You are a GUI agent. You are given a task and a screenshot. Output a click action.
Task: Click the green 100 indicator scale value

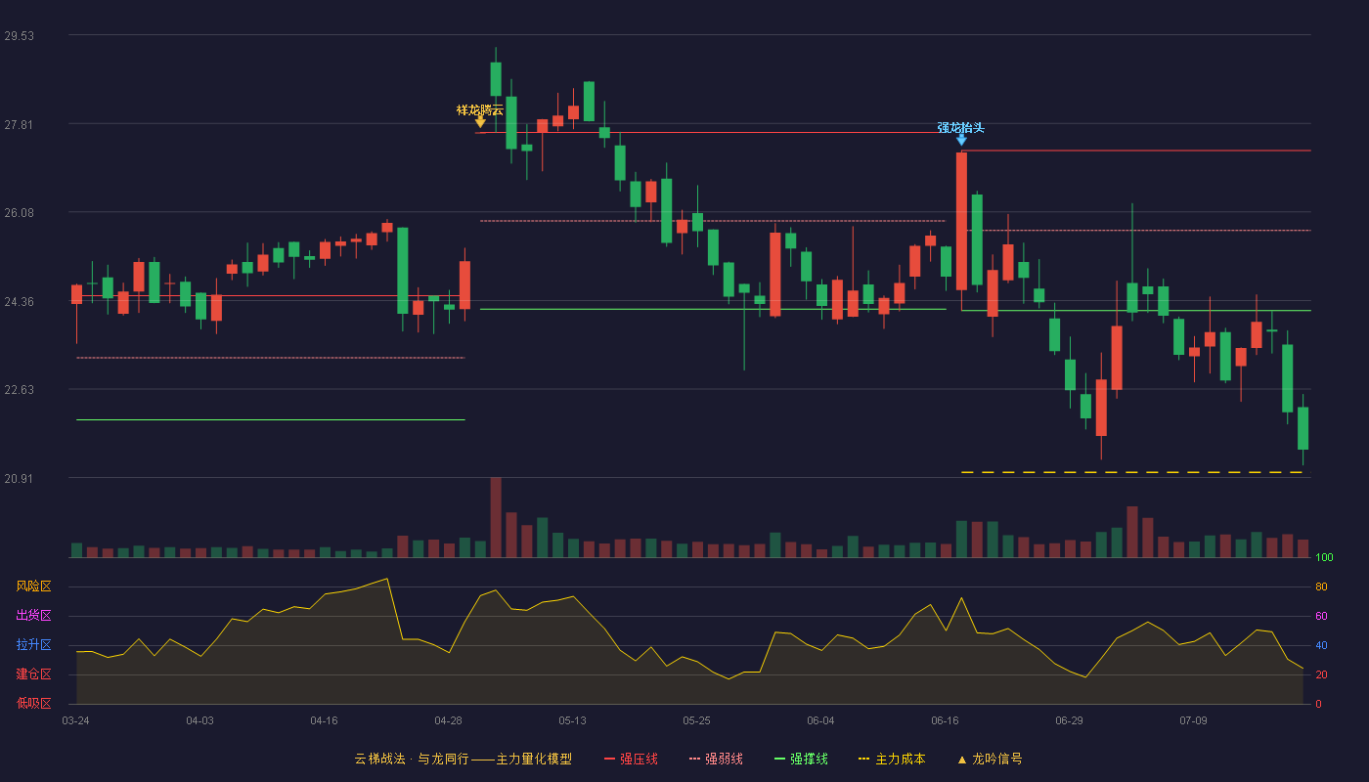[1324, 557]
